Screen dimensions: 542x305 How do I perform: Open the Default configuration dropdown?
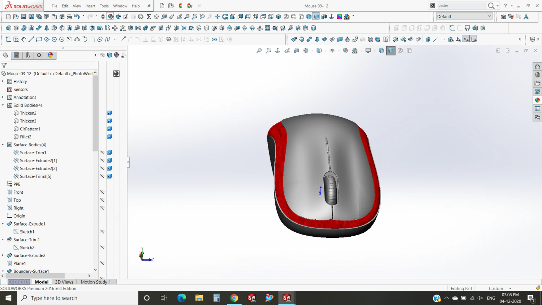(490, 16)
